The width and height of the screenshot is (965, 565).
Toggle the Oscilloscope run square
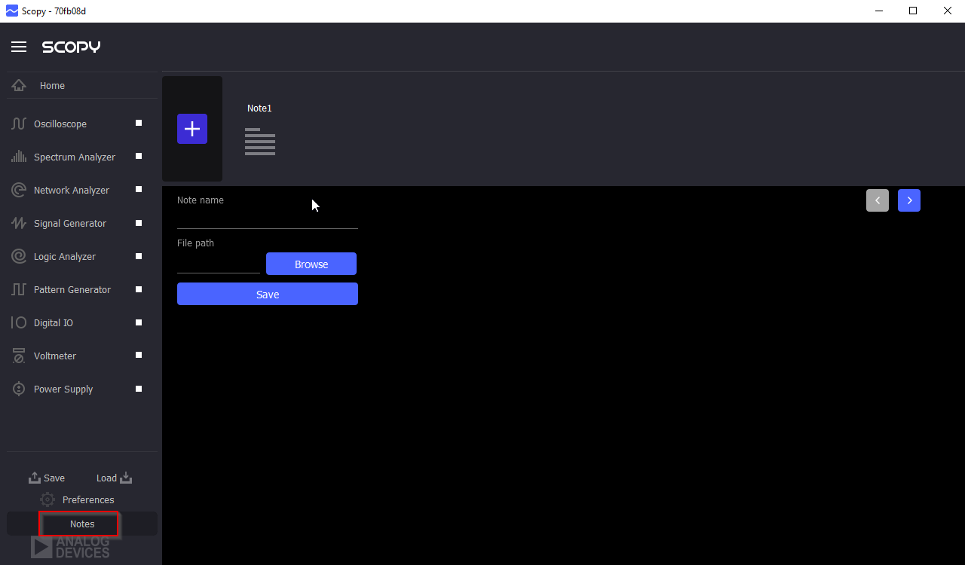[139, 123]
